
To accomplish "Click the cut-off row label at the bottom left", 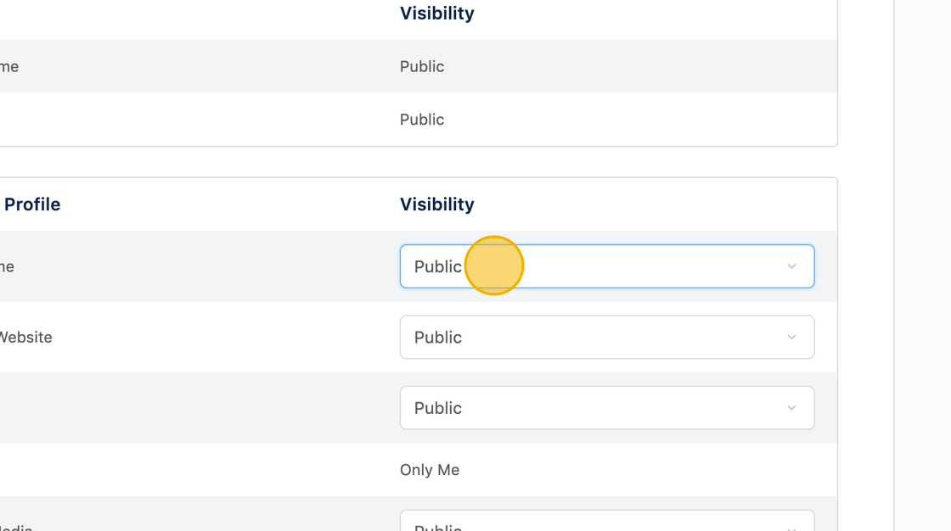I will [x=16, y=527].
